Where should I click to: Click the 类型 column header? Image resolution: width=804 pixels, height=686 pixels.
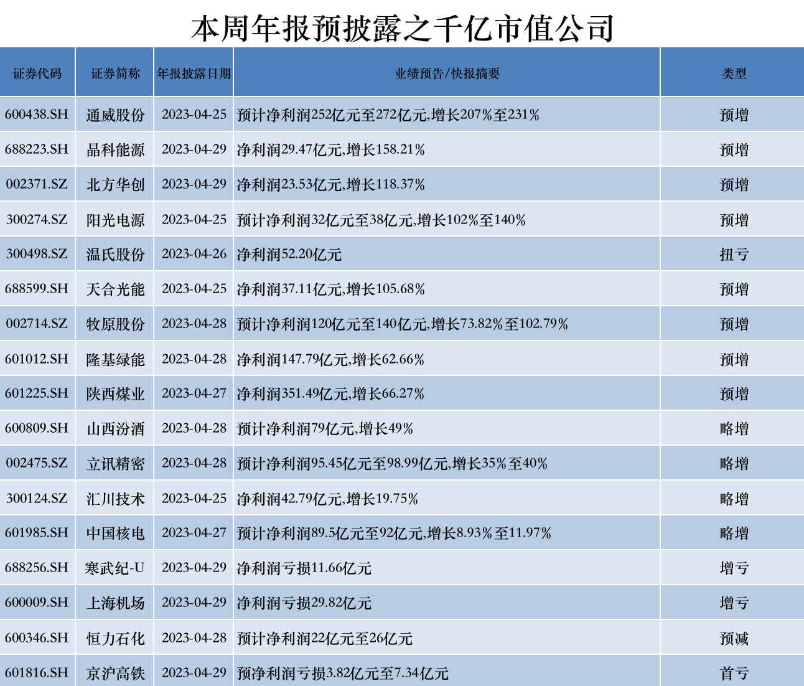734,73
